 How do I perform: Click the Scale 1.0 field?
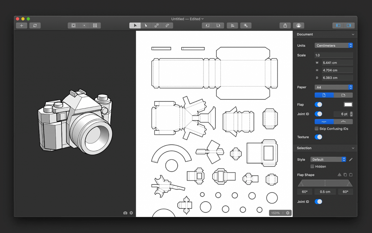[333, 55]
